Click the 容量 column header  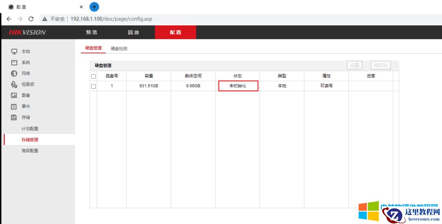[x=149, y=76]
